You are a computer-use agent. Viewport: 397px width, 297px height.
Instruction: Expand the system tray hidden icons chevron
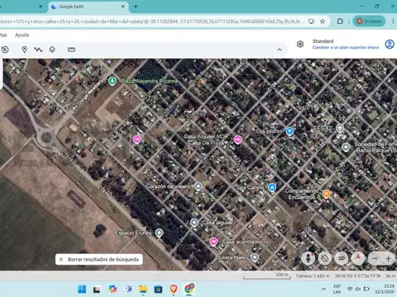323,289
